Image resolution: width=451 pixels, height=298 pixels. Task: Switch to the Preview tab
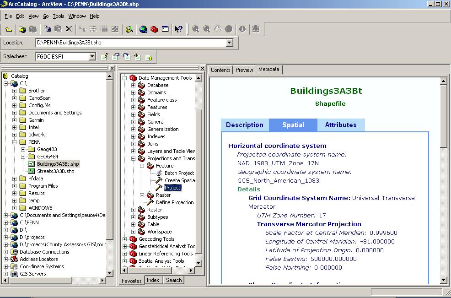pyautogui.click(x=244, y=70)
